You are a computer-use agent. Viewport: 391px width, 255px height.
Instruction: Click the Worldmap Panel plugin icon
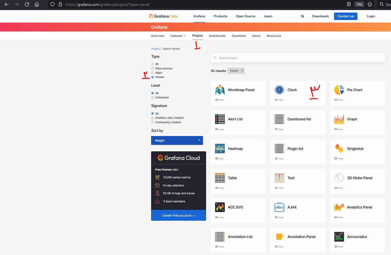[220, 90]
